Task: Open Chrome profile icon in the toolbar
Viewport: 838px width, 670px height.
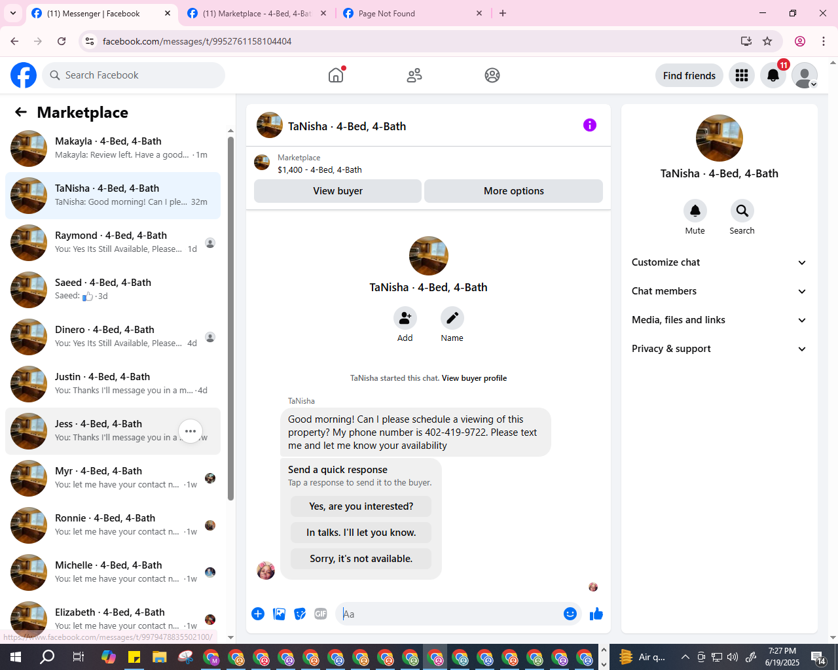Action: (800, 41)
